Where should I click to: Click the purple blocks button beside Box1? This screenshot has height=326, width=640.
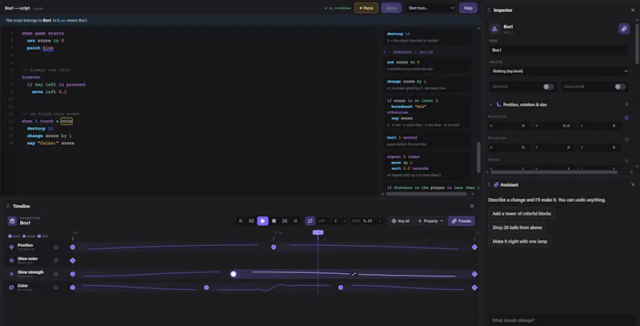[624, 29]
